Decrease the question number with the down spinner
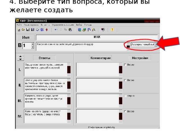The height and width of the screenshot is (135, 180). click(33, 47)
